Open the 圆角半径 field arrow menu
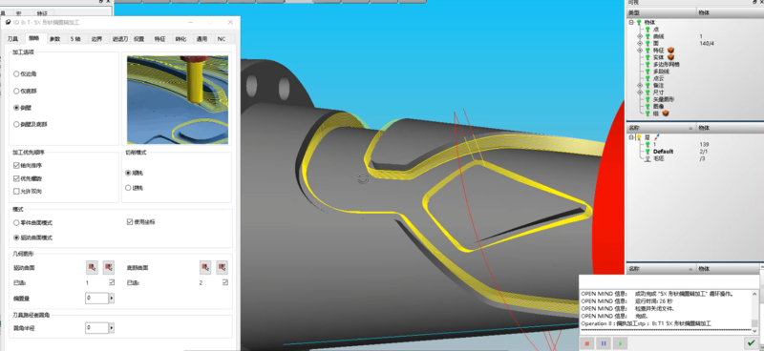The image size is (764, 351). (112, 328)
